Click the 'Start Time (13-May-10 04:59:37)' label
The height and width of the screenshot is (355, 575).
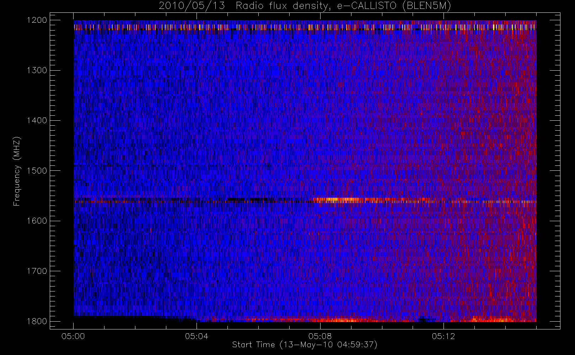(305, 345)
